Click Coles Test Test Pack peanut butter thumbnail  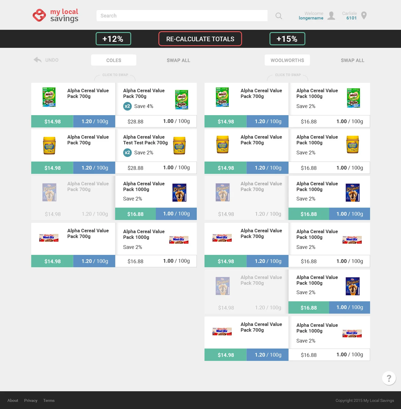(179, 145)
